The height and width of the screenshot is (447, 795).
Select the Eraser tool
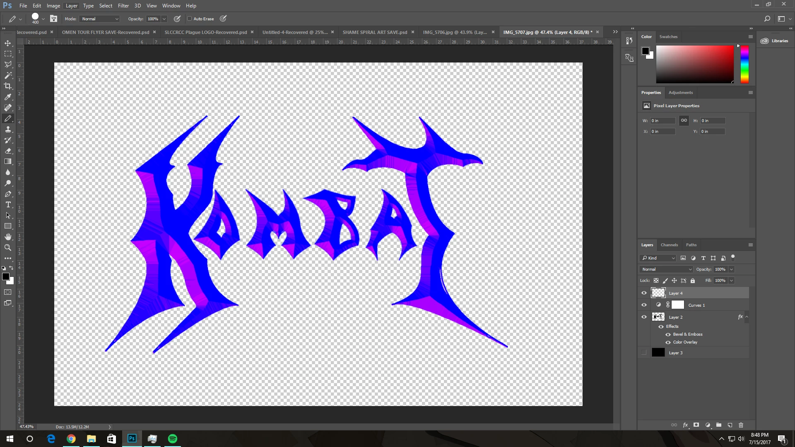(x=8, y=151)
